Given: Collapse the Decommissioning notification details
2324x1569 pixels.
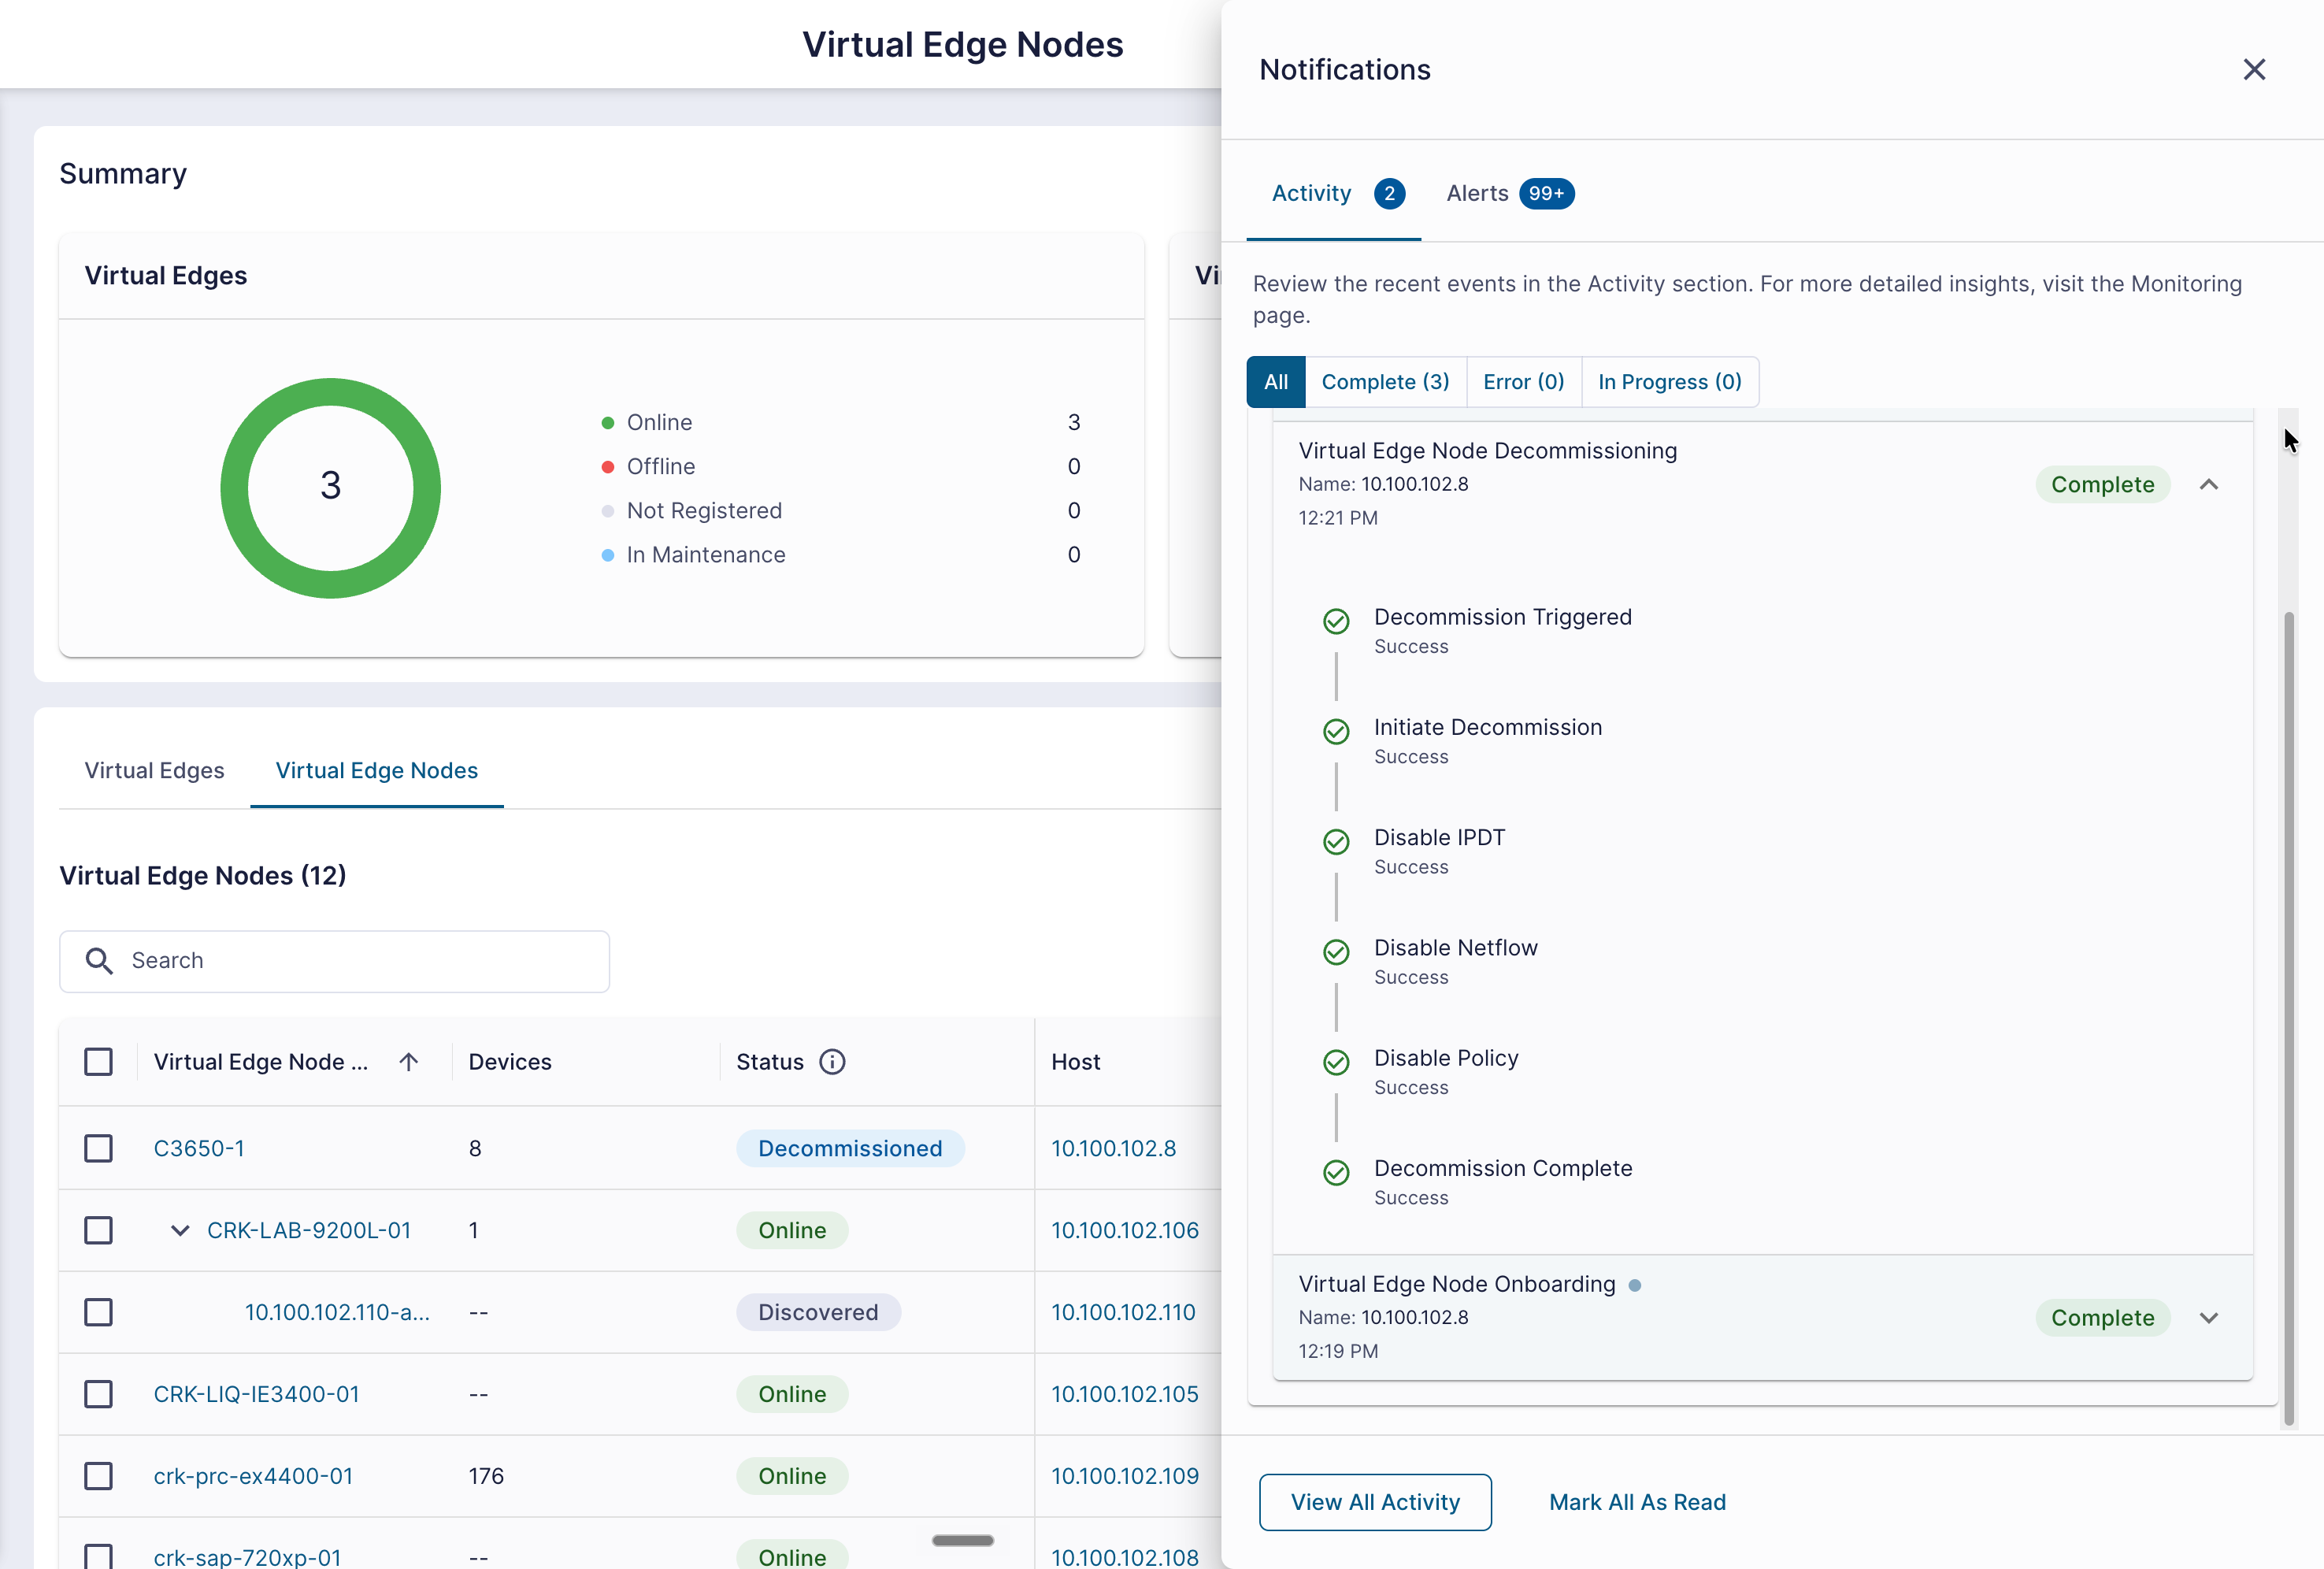Looking at the screenshot, I should coord(2209,484).
